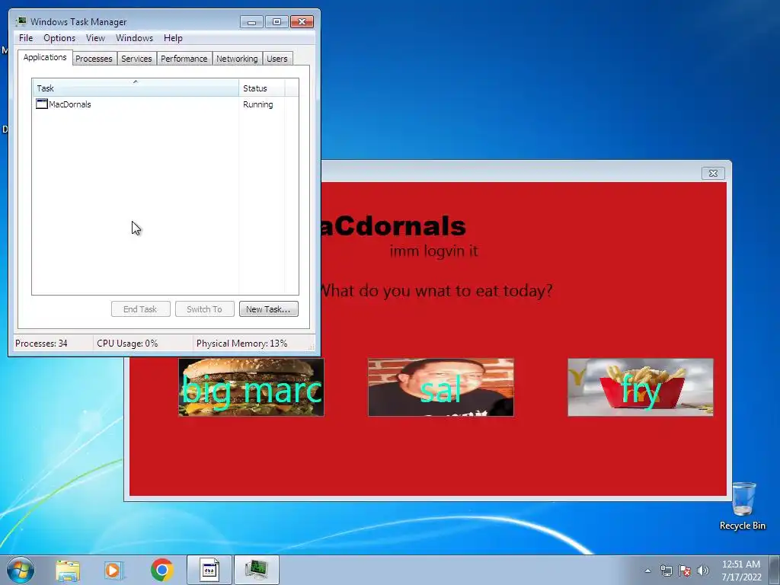Screen dimensions: 780x585
Task: Switch to the MacDornals app taskbar button
Action: 209,570
